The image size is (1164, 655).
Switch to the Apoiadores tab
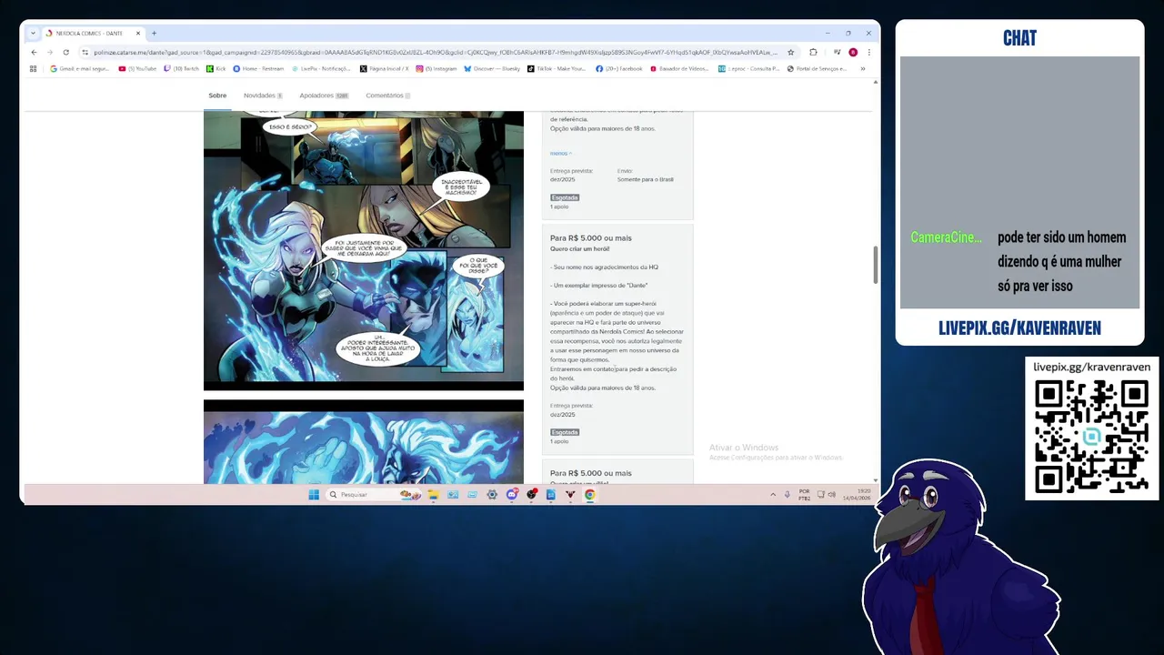coord(324,96)
